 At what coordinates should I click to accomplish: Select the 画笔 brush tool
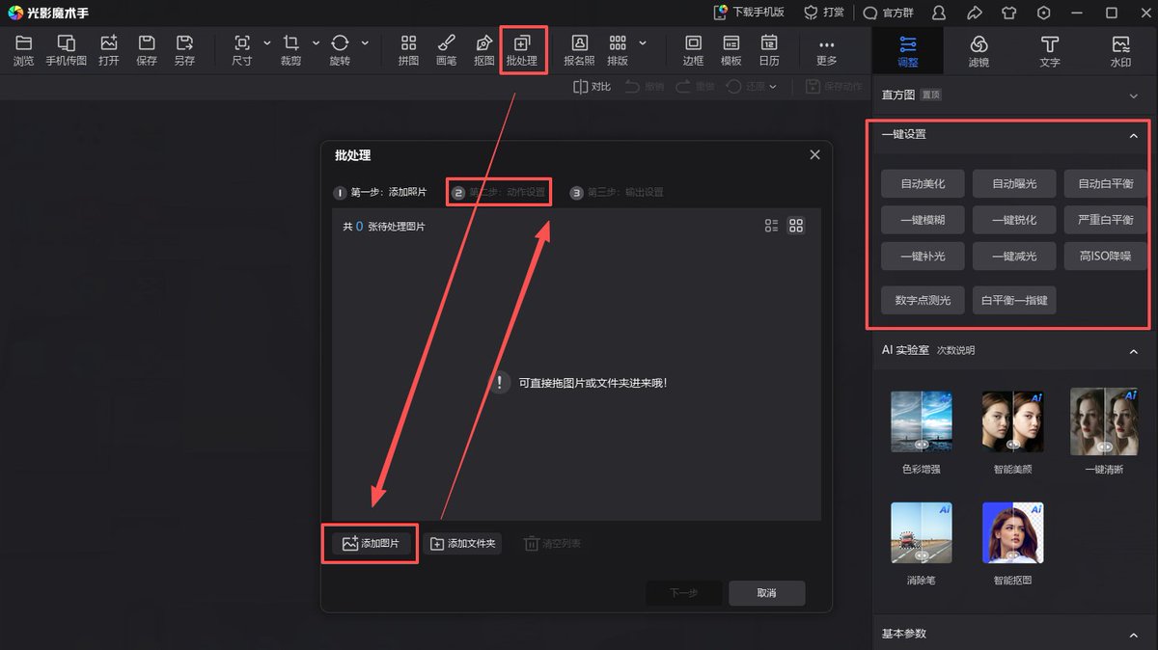[x=446, y=50]
